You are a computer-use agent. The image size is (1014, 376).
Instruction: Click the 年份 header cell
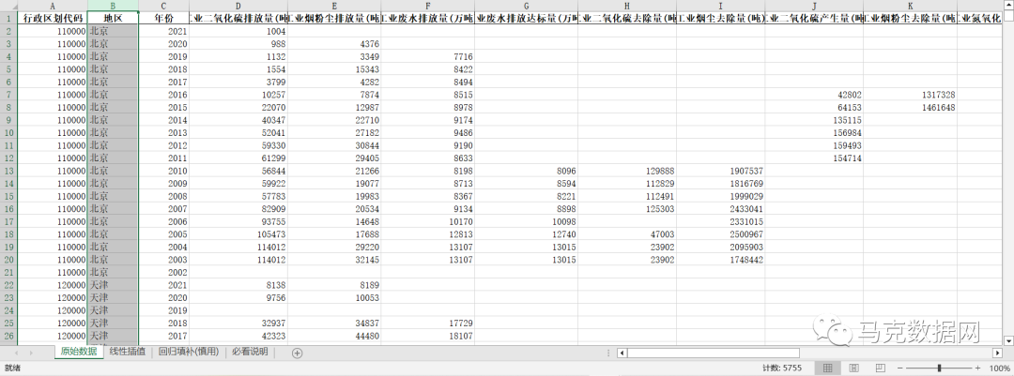click(163, 18)
